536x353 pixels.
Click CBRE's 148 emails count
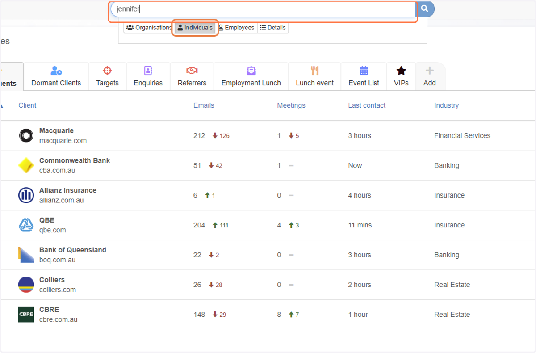coord(199,315)
